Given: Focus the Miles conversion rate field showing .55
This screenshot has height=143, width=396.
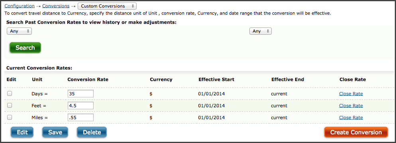Looking at the screenshot, I should click(x=80, y=117).
